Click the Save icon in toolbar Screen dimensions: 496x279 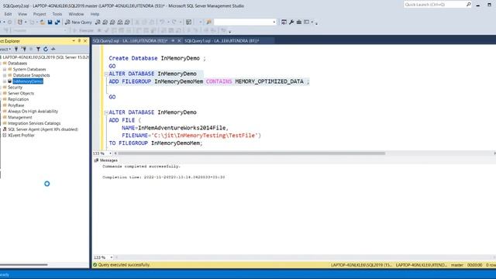point(50,22)
